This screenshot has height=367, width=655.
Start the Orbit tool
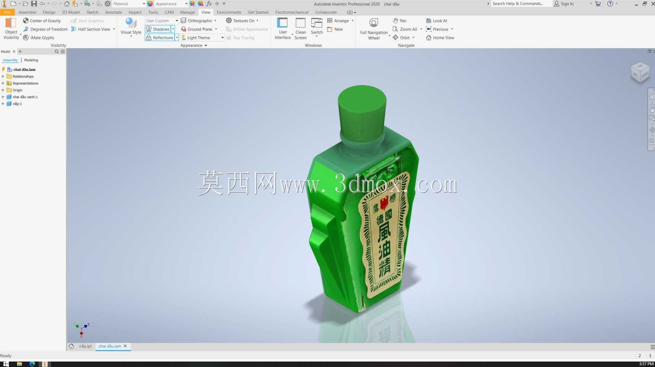click(401, 38)
